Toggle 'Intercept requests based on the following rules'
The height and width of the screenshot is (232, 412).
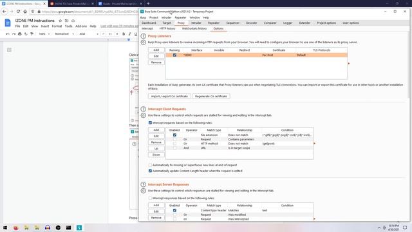(x=150, y=123)
